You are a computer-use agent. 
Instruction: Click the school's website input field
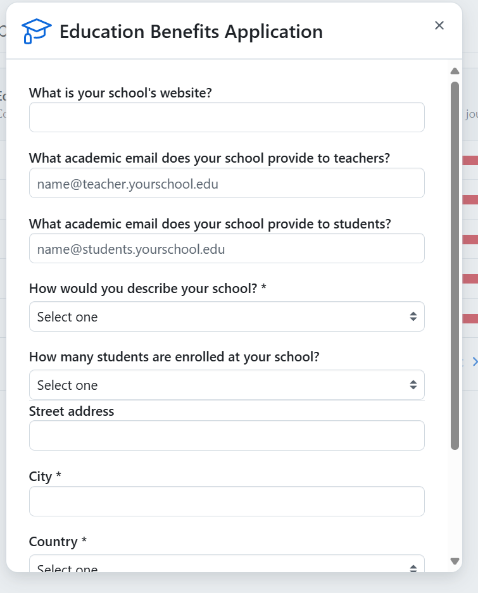click(227, 117)
